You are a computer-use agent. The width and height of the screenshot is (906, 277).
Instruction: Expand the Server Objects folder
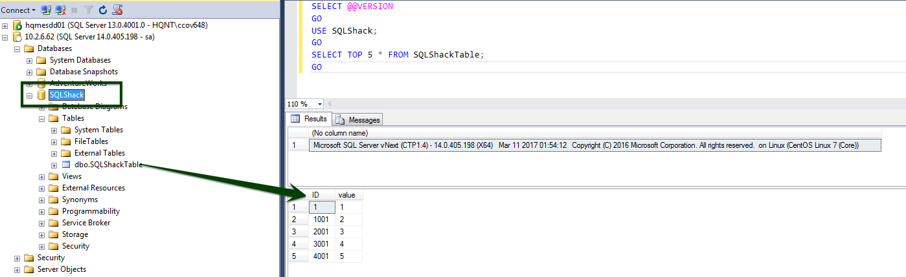[x=17, y=269]
